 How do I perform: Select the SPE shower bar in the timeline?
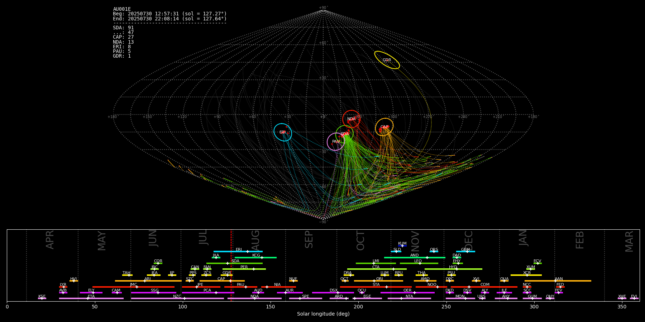(x=305, y=298)
